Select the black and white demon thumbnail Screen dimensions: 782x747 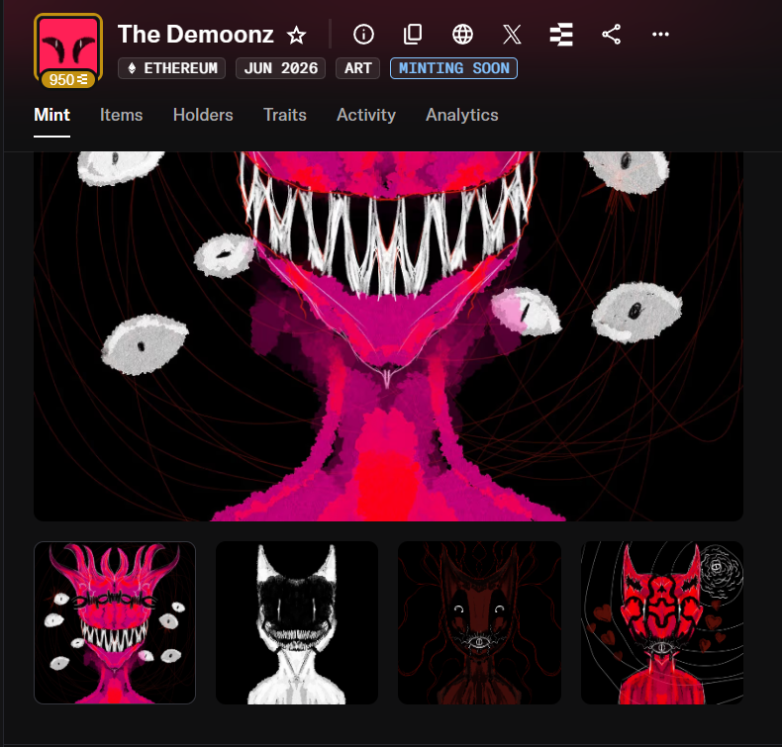coord(297,623)
